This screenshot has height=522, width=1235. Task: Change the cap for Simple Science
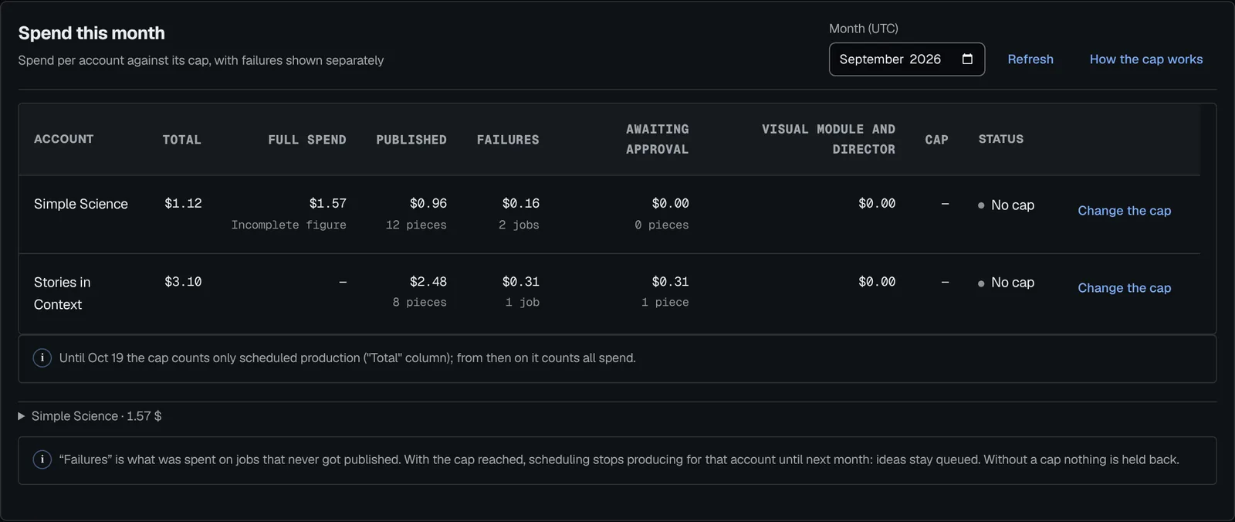1124,211
